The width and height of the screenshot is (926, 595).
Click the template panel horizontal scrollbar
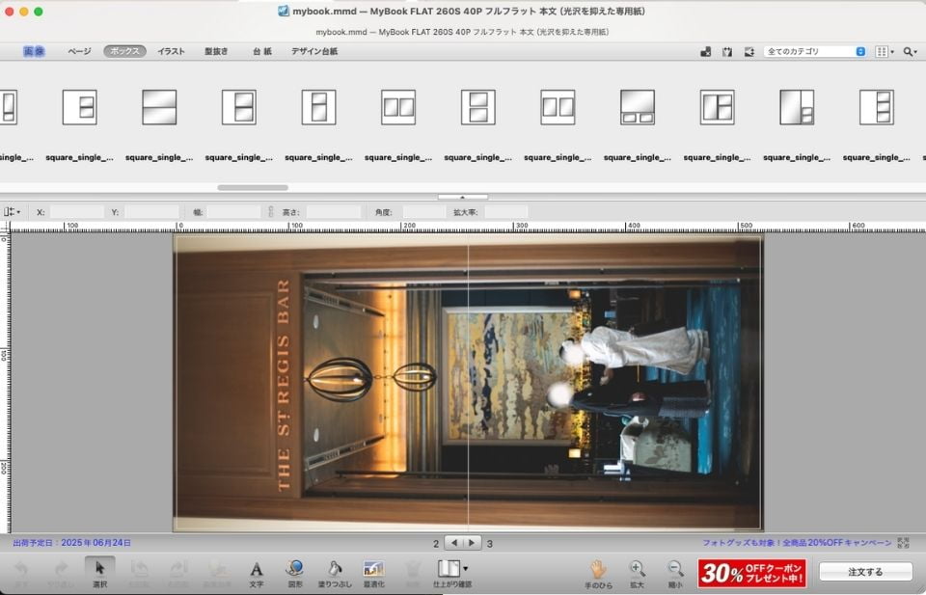click(253, 188)
